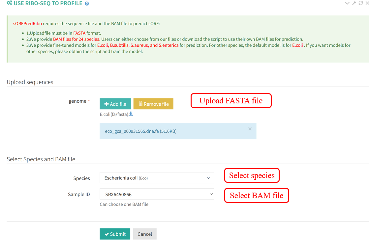Click the Remove file button
The height and width of the screenshot is (241, 369).
(153, 104)
